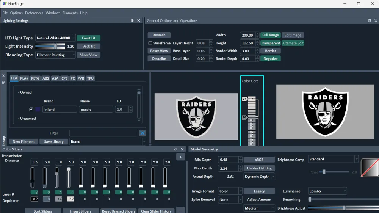Toggle Full Range option
Screen dimensions: 379x213
271,35
